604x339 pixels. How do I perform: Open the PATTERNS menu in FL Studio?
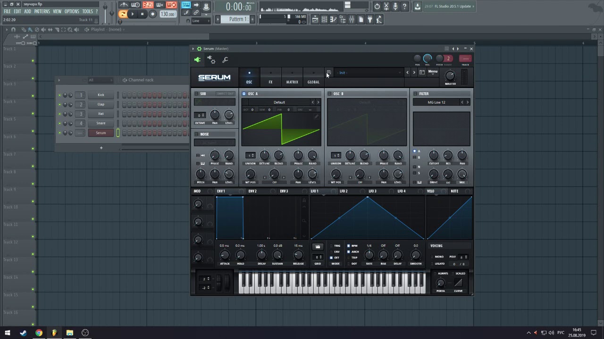42,11
